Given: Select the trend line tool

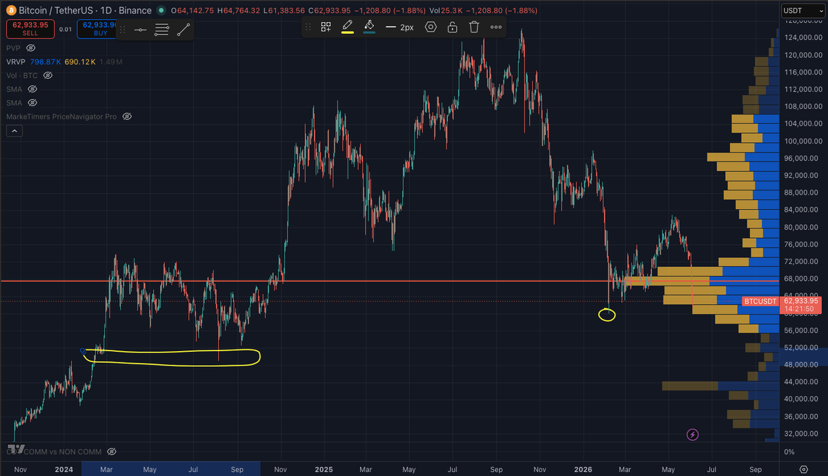Looking at the screenshot, I should pos(184,30).
